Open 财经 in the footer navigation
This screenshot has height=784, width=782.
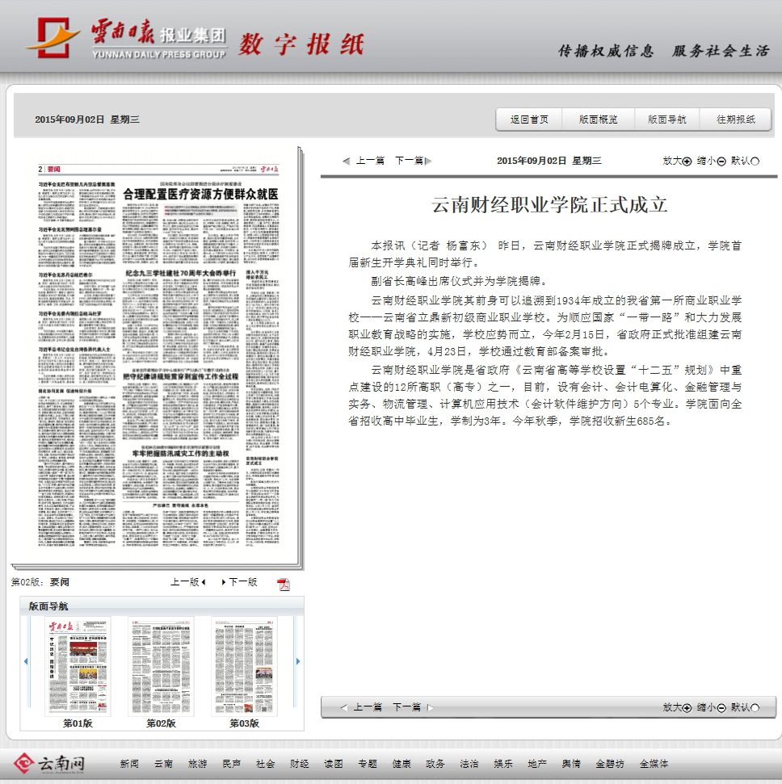pos(299,764)
